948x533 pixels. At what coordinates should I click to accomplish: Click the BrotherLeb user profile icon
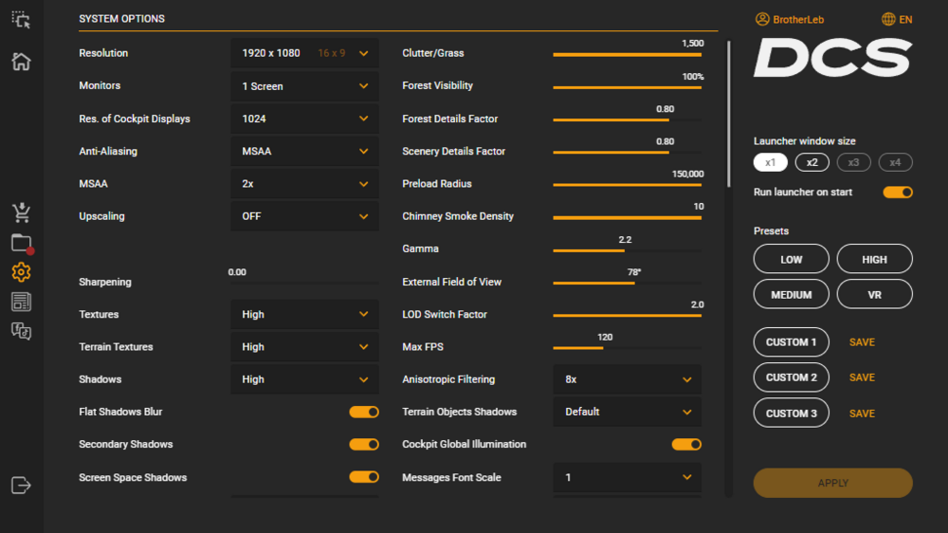coord(762,19)
